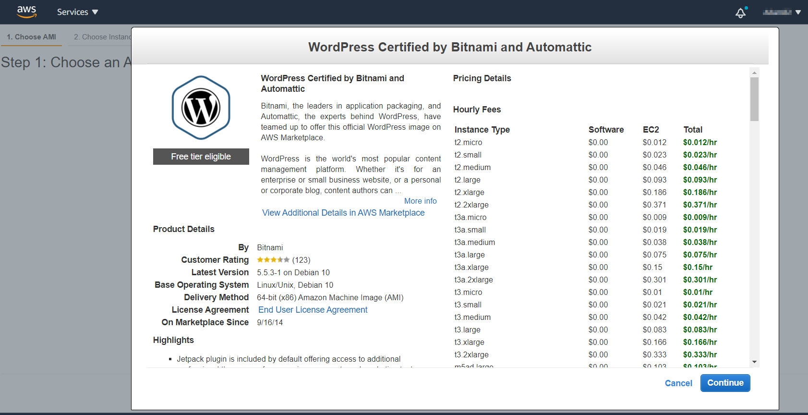Screen dimensions: 808x415
Task: Click the WordPress hexagon logo thumbnail
Action: tap(201, 108)
